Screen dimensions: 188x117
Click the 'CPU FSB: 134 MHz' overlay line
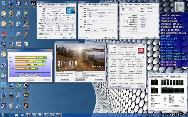pyautogui.click(x=170, y=21)
